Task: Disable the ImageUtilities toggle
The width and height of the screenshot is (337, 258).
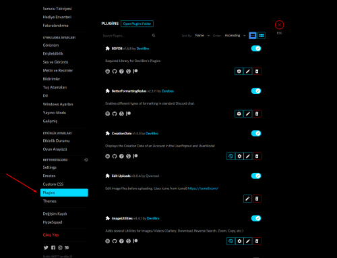Action: [x=256, y=218]
